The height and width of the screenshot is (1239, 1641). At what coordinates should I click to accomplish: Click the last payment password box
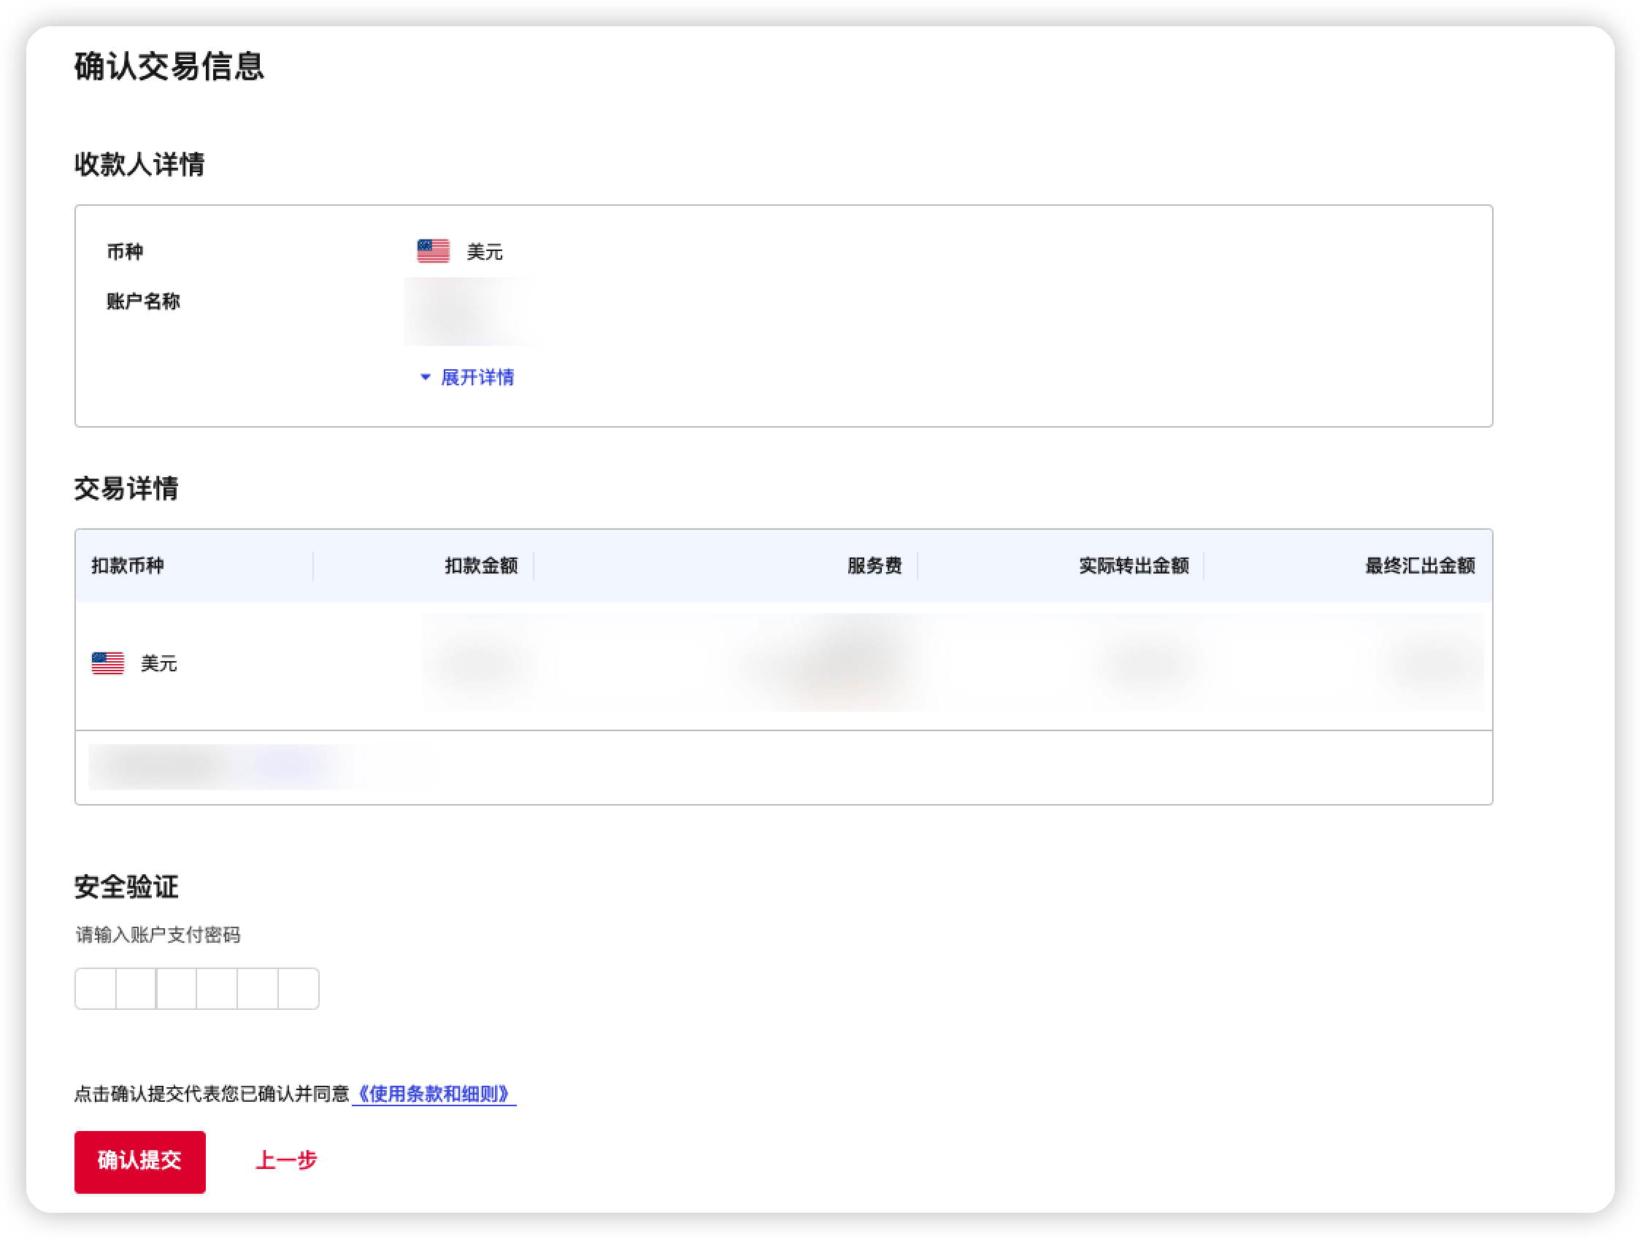point(299,989)
